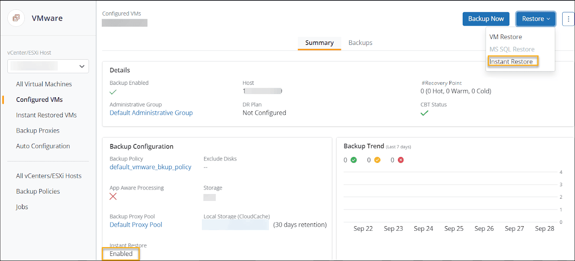Click the Sep 25 chart axis label
The height and width of the screenshot is (261, 575).
[454, 228]
